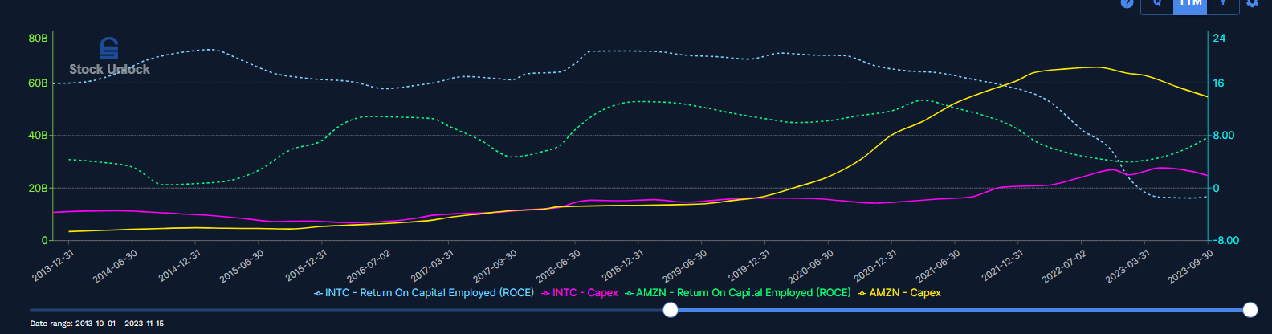Viewport: 1272px width, 334px height.
Task: Click the 2017-09-30 x-axis date
Action: [x=495, y=265]
